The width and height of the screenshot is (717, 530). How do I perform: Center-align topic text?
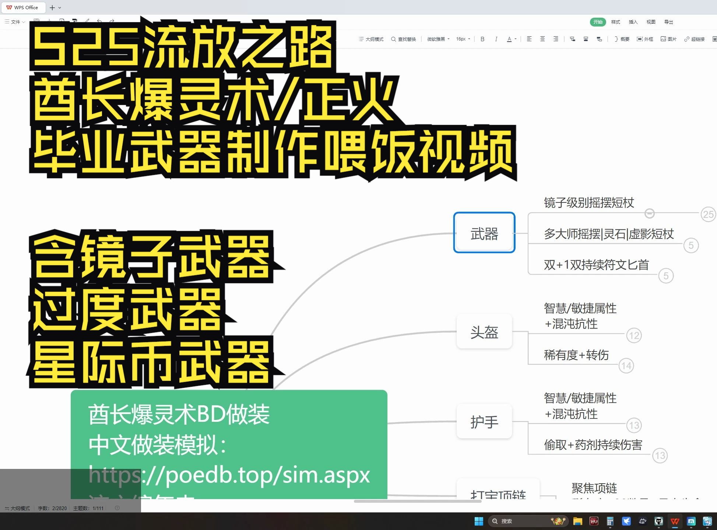point(542,39)
